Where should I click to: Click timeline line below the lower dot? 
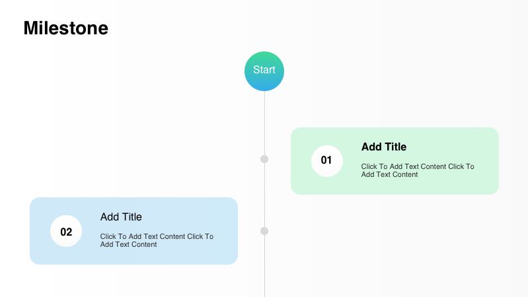pos(264,267)
